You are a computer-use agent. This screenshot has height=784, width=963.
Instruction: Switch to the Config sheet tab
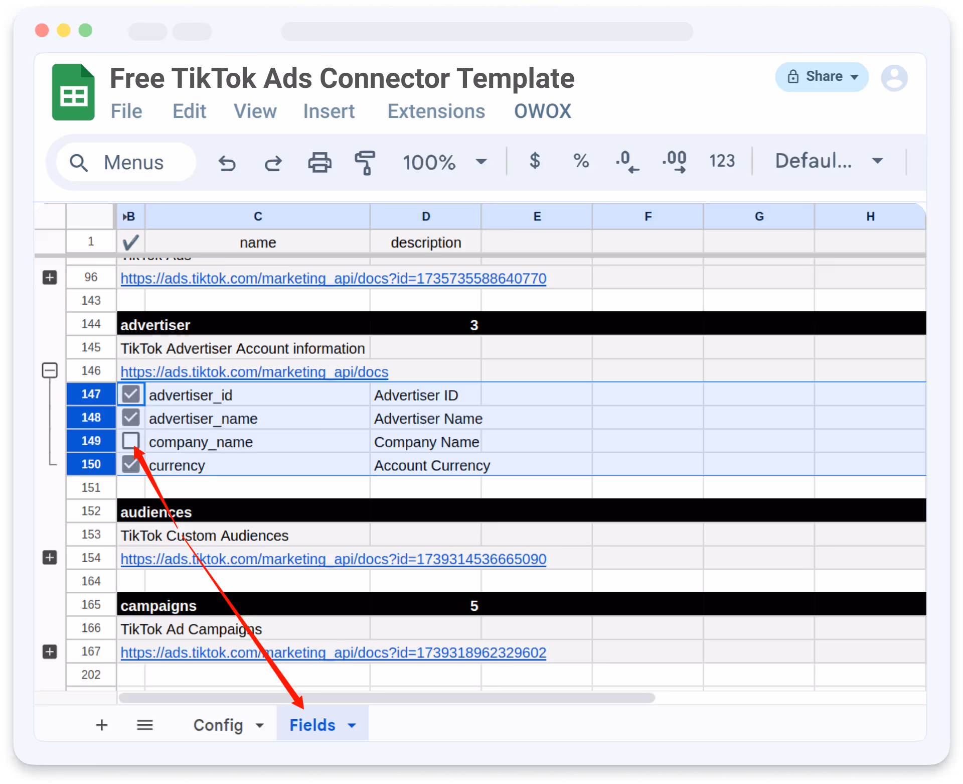click(x=218, y=725)
